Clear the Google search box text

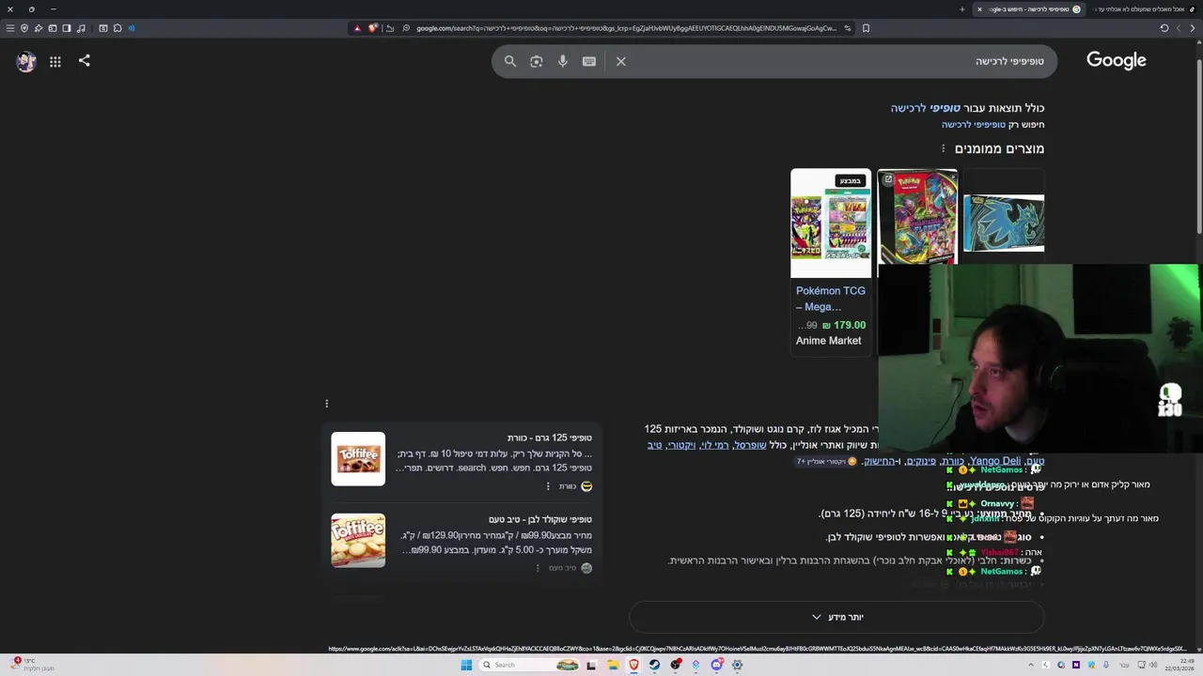click(x=620, y=61)
